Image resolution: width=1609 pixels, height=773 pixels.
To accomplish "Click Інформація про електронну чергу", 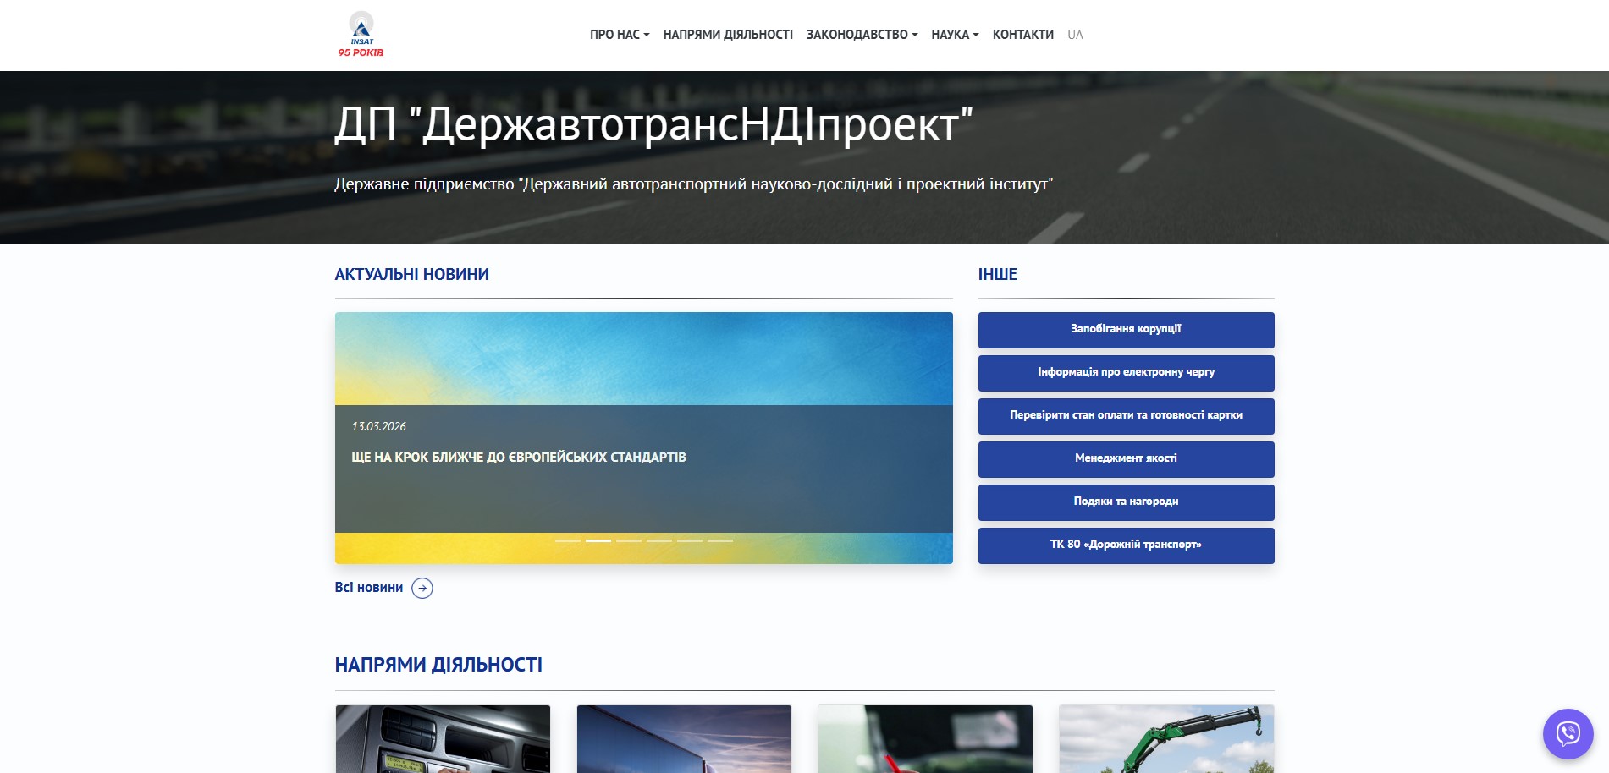I will pos(1126,373).
